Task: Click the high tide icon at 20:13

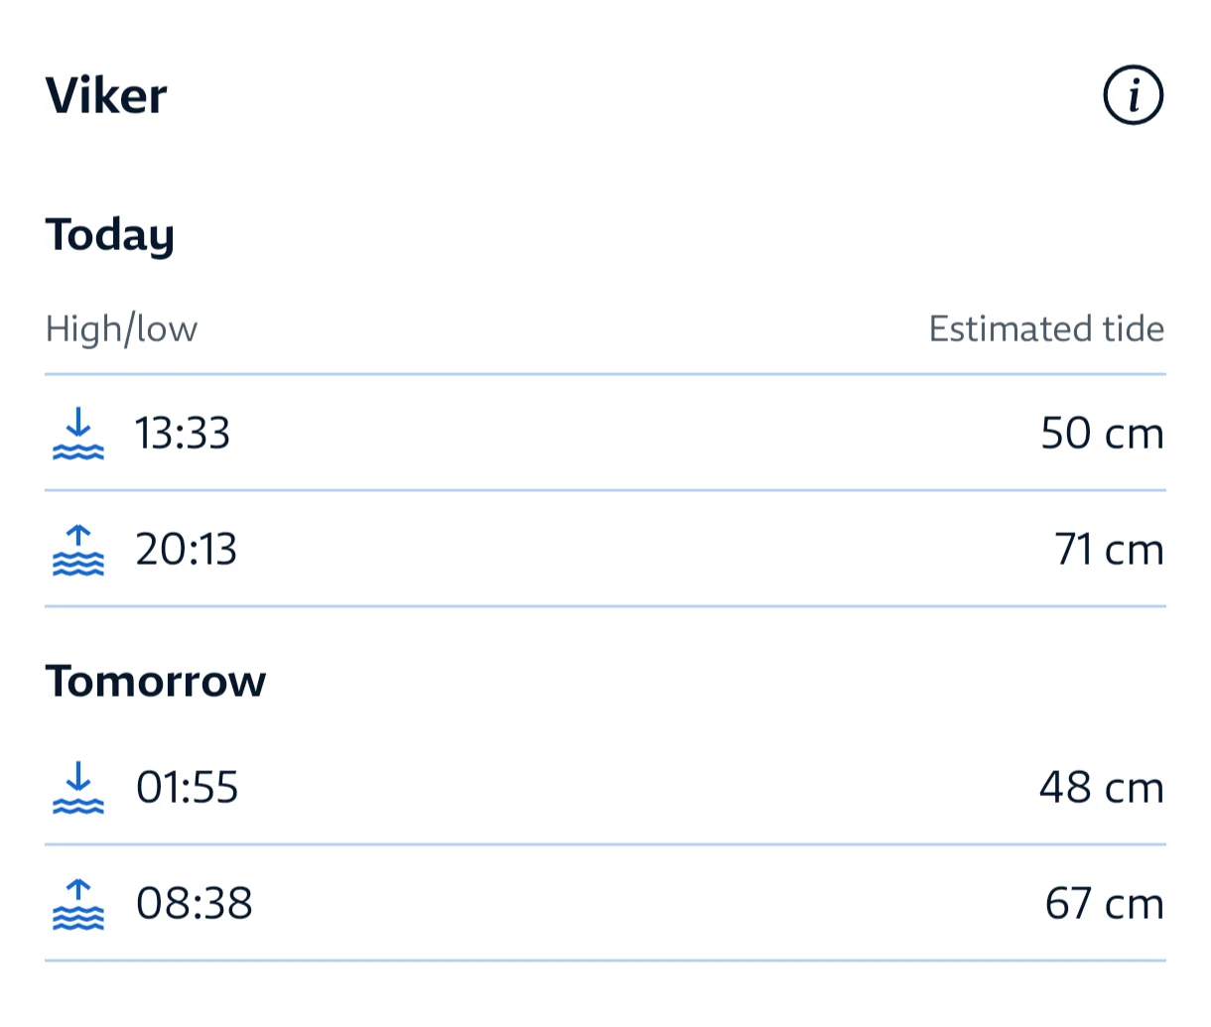Action: point(77,550)
